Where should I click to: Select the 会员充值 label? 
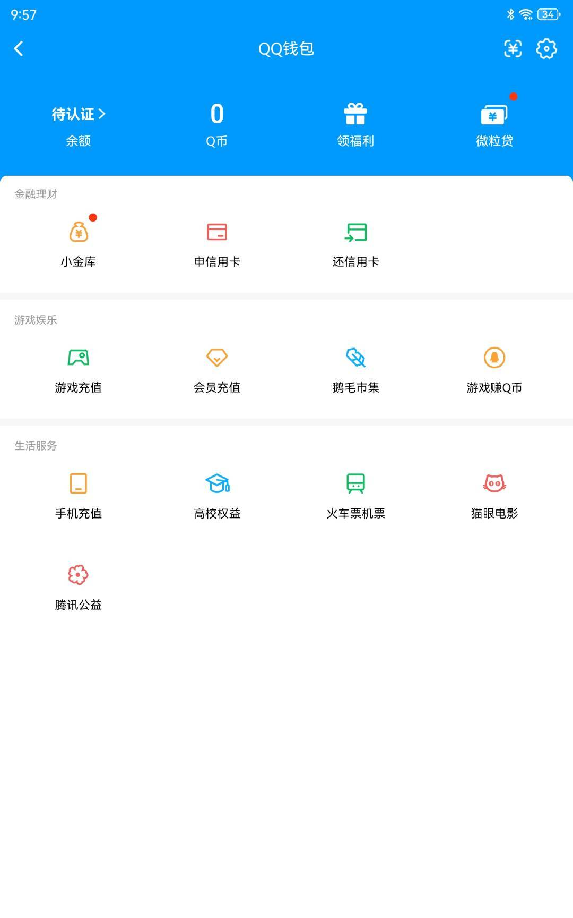217,387
